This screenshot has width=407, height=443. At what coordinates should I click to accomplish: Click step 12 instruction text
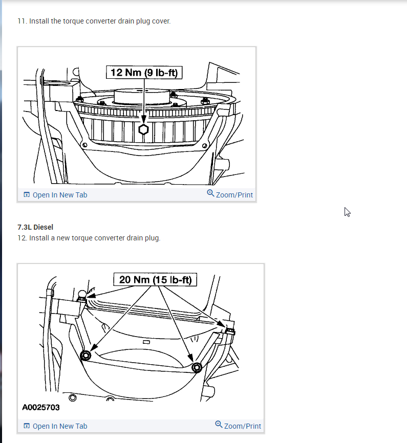click(89, 238)
